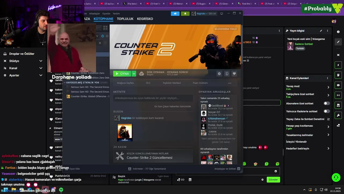This screenshot has width=344, height=194.
Task: Click Oyun Ekle in Steam
Action: click(73, 169)
